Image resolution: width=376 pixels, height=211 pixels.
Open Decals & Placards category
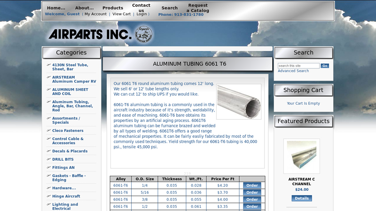[x=70, y=151]
